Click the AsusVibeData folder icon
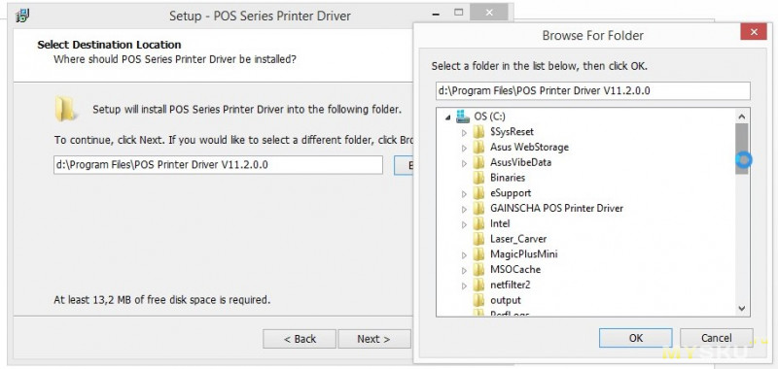The image size is (778, 369). (478, 162)
